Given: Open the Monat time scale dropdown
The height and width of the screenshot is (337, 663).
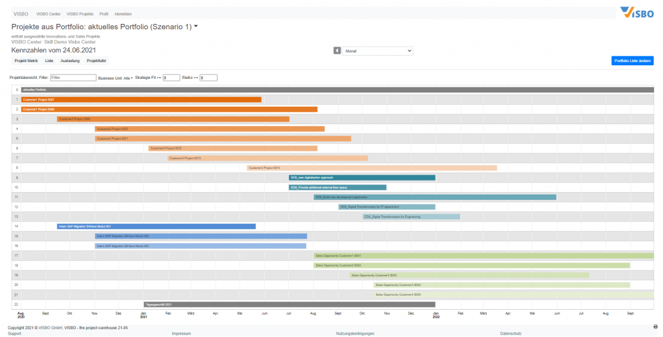Looking at the screenshot, I should 378,50.
